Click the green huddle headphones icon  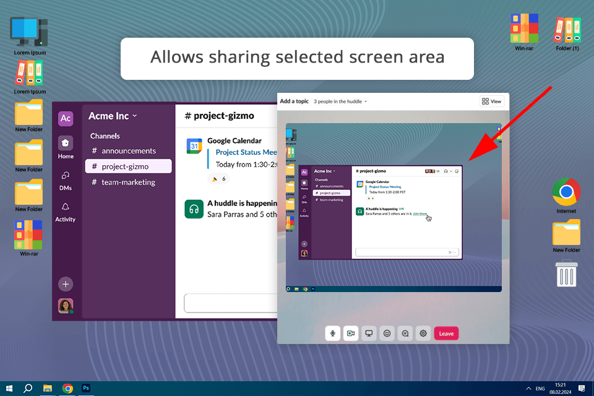(x=194, y=209)
